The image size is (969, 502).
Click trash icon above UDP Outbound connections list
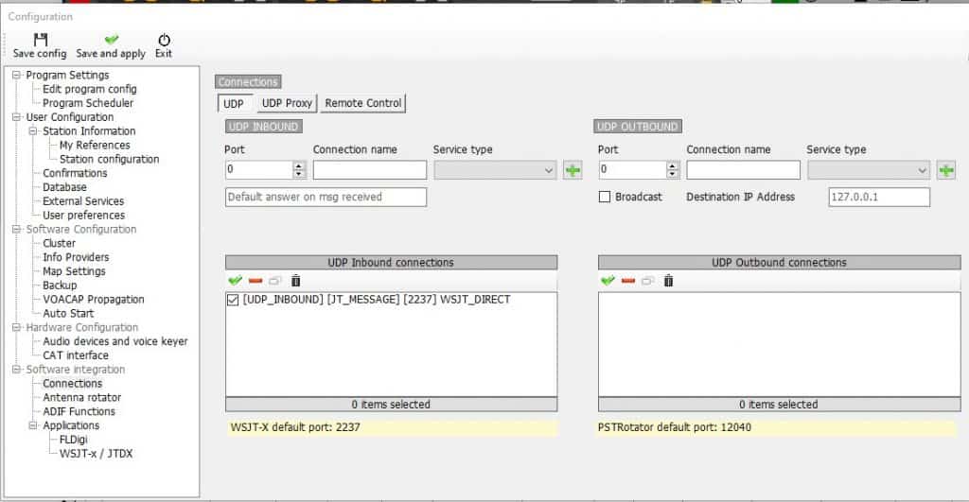[x=668, y=281]
